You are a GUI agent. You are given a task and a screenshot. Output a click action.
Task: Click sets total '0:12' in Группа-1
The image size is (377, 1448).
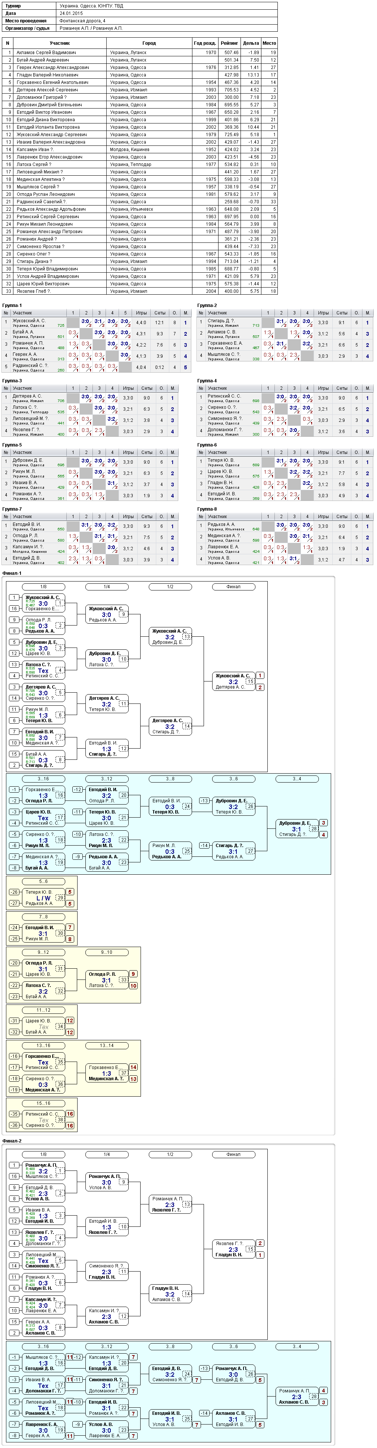point(160,368)
